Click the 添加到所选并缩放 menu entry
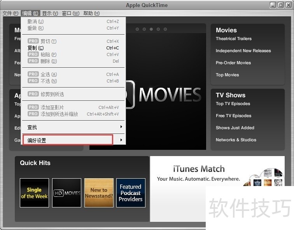The height and width of the screenshot is (230, 294). pos(73,114)
